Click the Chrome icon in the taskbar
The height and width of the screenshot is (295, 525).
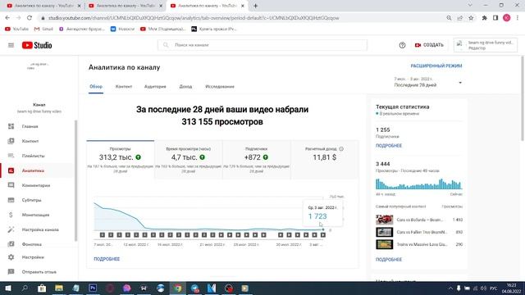pyautogui.click(x=178, y=288)
